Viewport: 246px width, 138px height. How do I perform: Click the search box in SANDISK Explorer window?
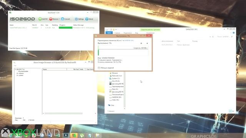coord(224,37)
